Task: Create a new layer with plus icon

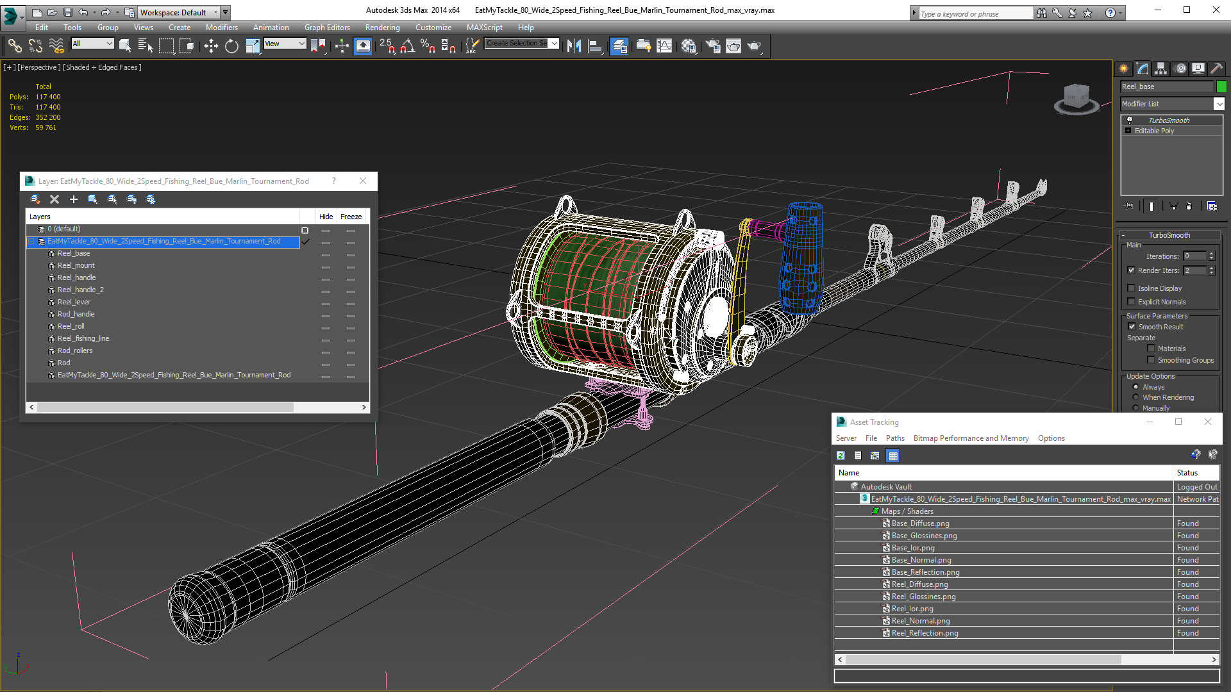Action: [x=74, y=199]
